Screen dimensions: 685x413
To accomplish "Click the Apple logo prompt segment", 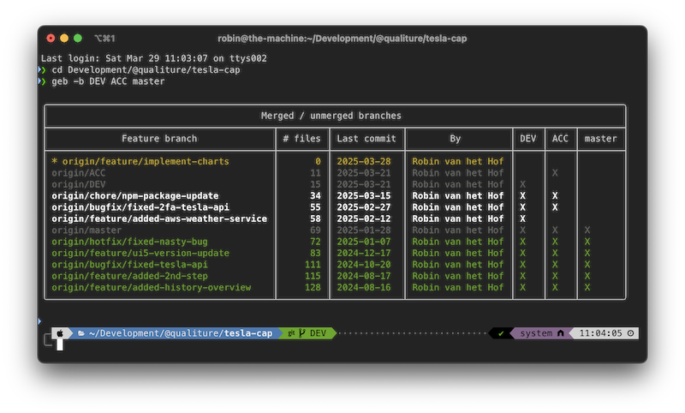I will pyautogui.click(x=60, y=333).
